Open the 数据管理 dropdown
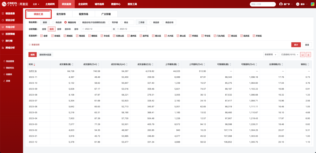Screen dimensions: 316x153 tap(271, 54)
